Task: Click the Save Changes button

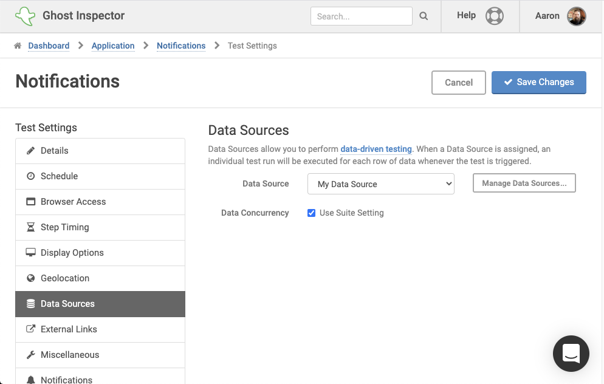Action: tap(538, 83)
